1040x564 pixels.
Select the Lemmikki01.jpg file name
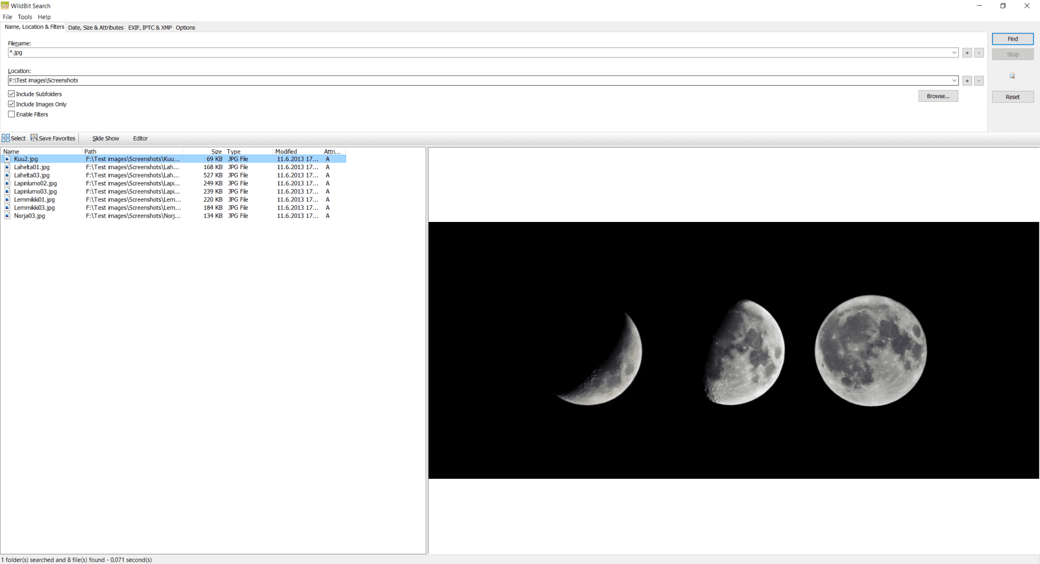[35, 199]
